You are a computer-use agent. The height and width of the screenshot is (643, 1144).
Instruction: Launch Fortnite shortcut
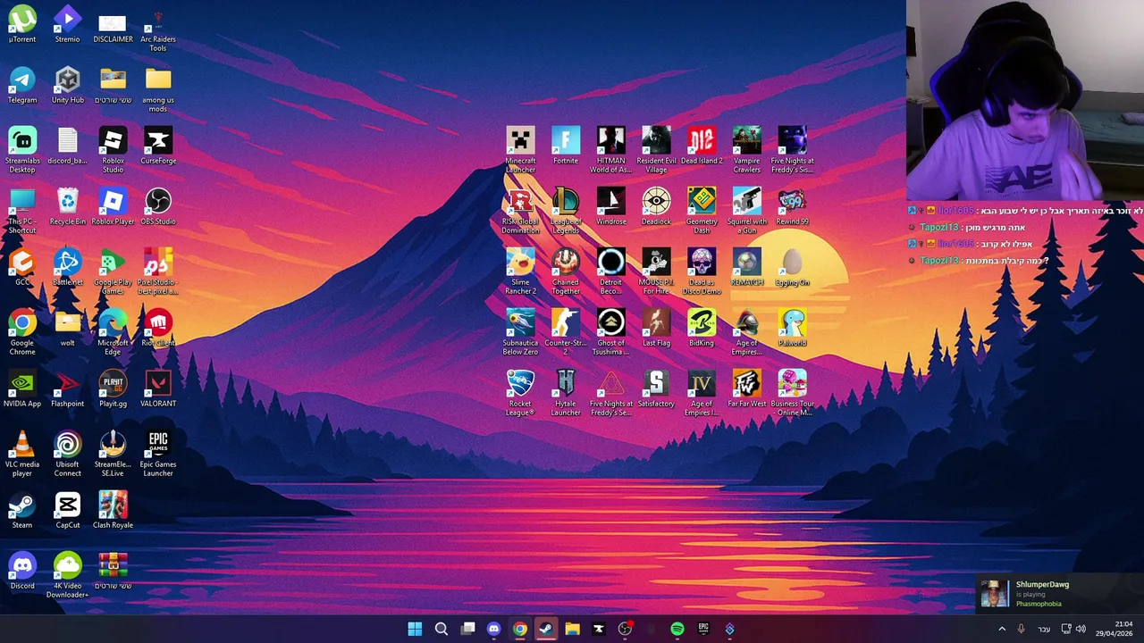(566, 146)
